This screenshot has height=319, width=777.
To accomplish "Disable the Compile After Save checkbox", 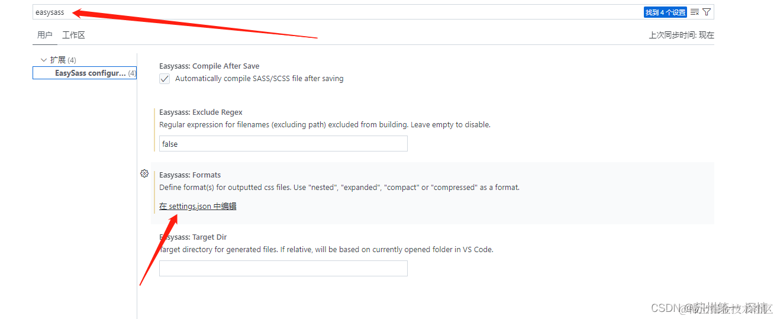I will [165, 79].
